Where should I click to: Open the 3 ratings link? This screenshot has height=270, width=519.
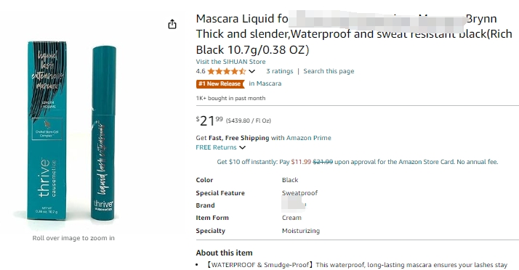coord(280,71)
